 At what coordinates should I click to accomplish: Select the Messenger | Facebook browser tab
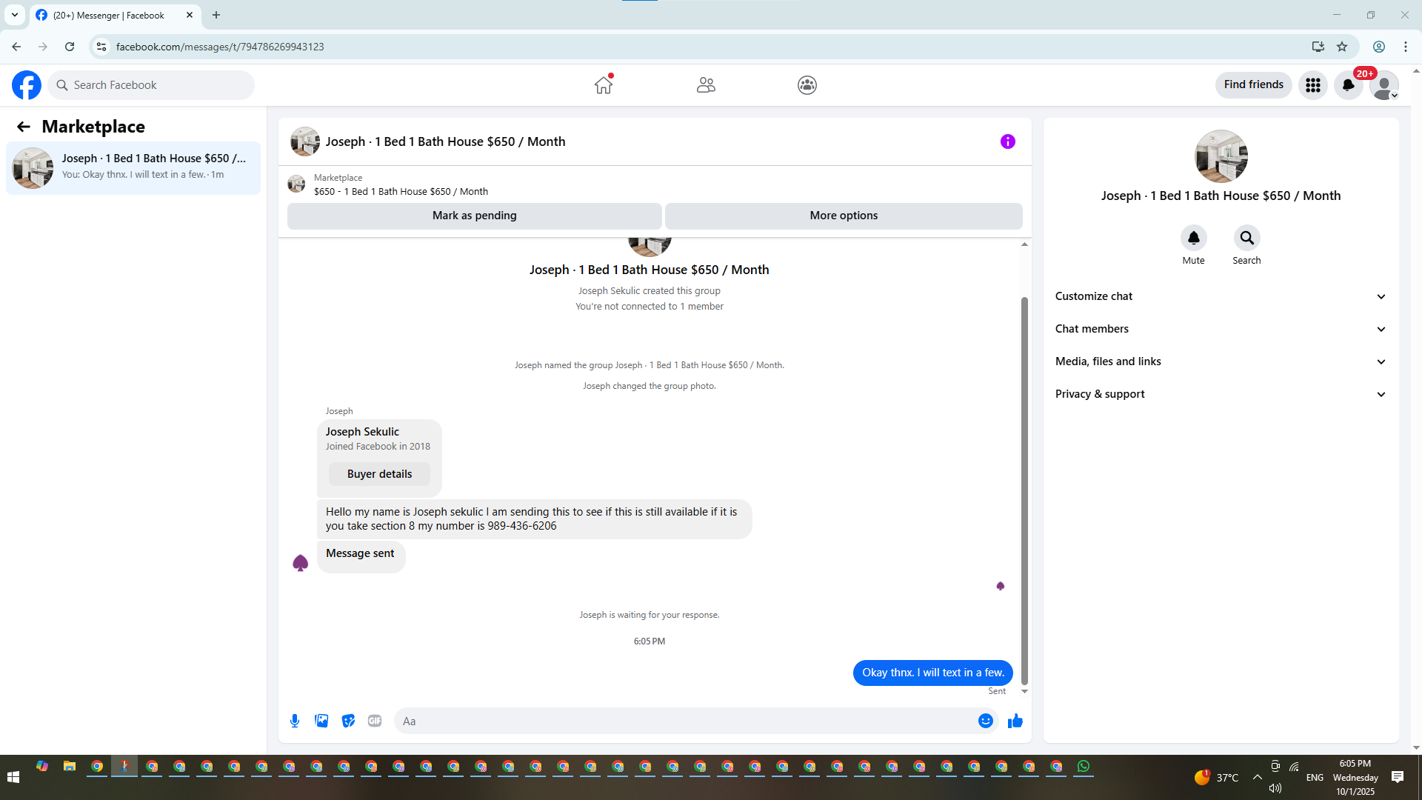115,15
